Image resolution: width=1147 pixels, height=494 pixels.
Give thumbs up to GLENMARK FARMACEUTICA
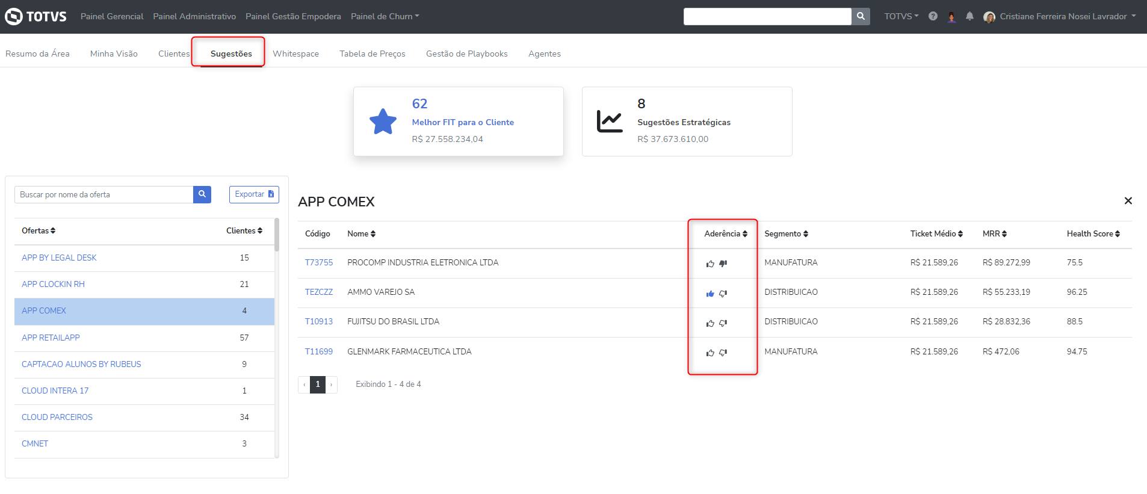pos(710,353)
